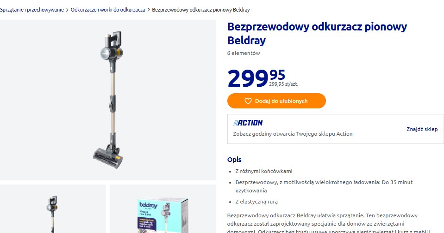Click the 299,95 zł/szt. unit price text
The width and height of the screenshot is (444, 233).
[283, 84]
